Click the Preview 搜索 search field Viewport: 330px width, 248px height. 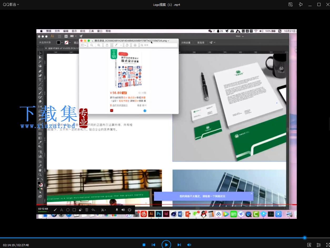click(x=158, y=45)
